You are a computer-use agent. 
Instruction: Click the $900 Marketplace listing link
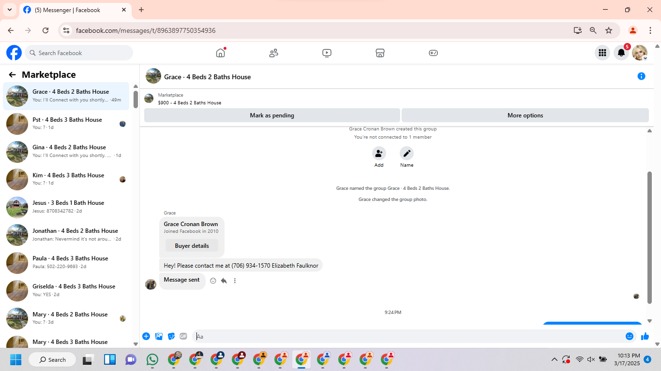click(x=189, y=102)
